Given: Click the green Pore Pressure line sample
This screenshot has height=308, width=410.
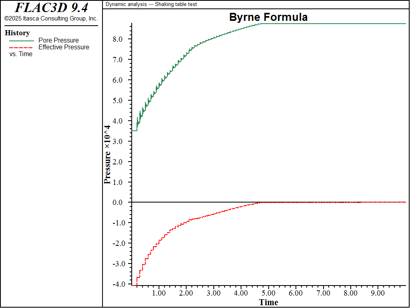Looking at the screenshot, I should point(22,41).
